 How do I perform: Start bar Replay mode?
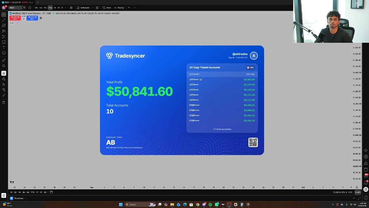coord(119,8)
